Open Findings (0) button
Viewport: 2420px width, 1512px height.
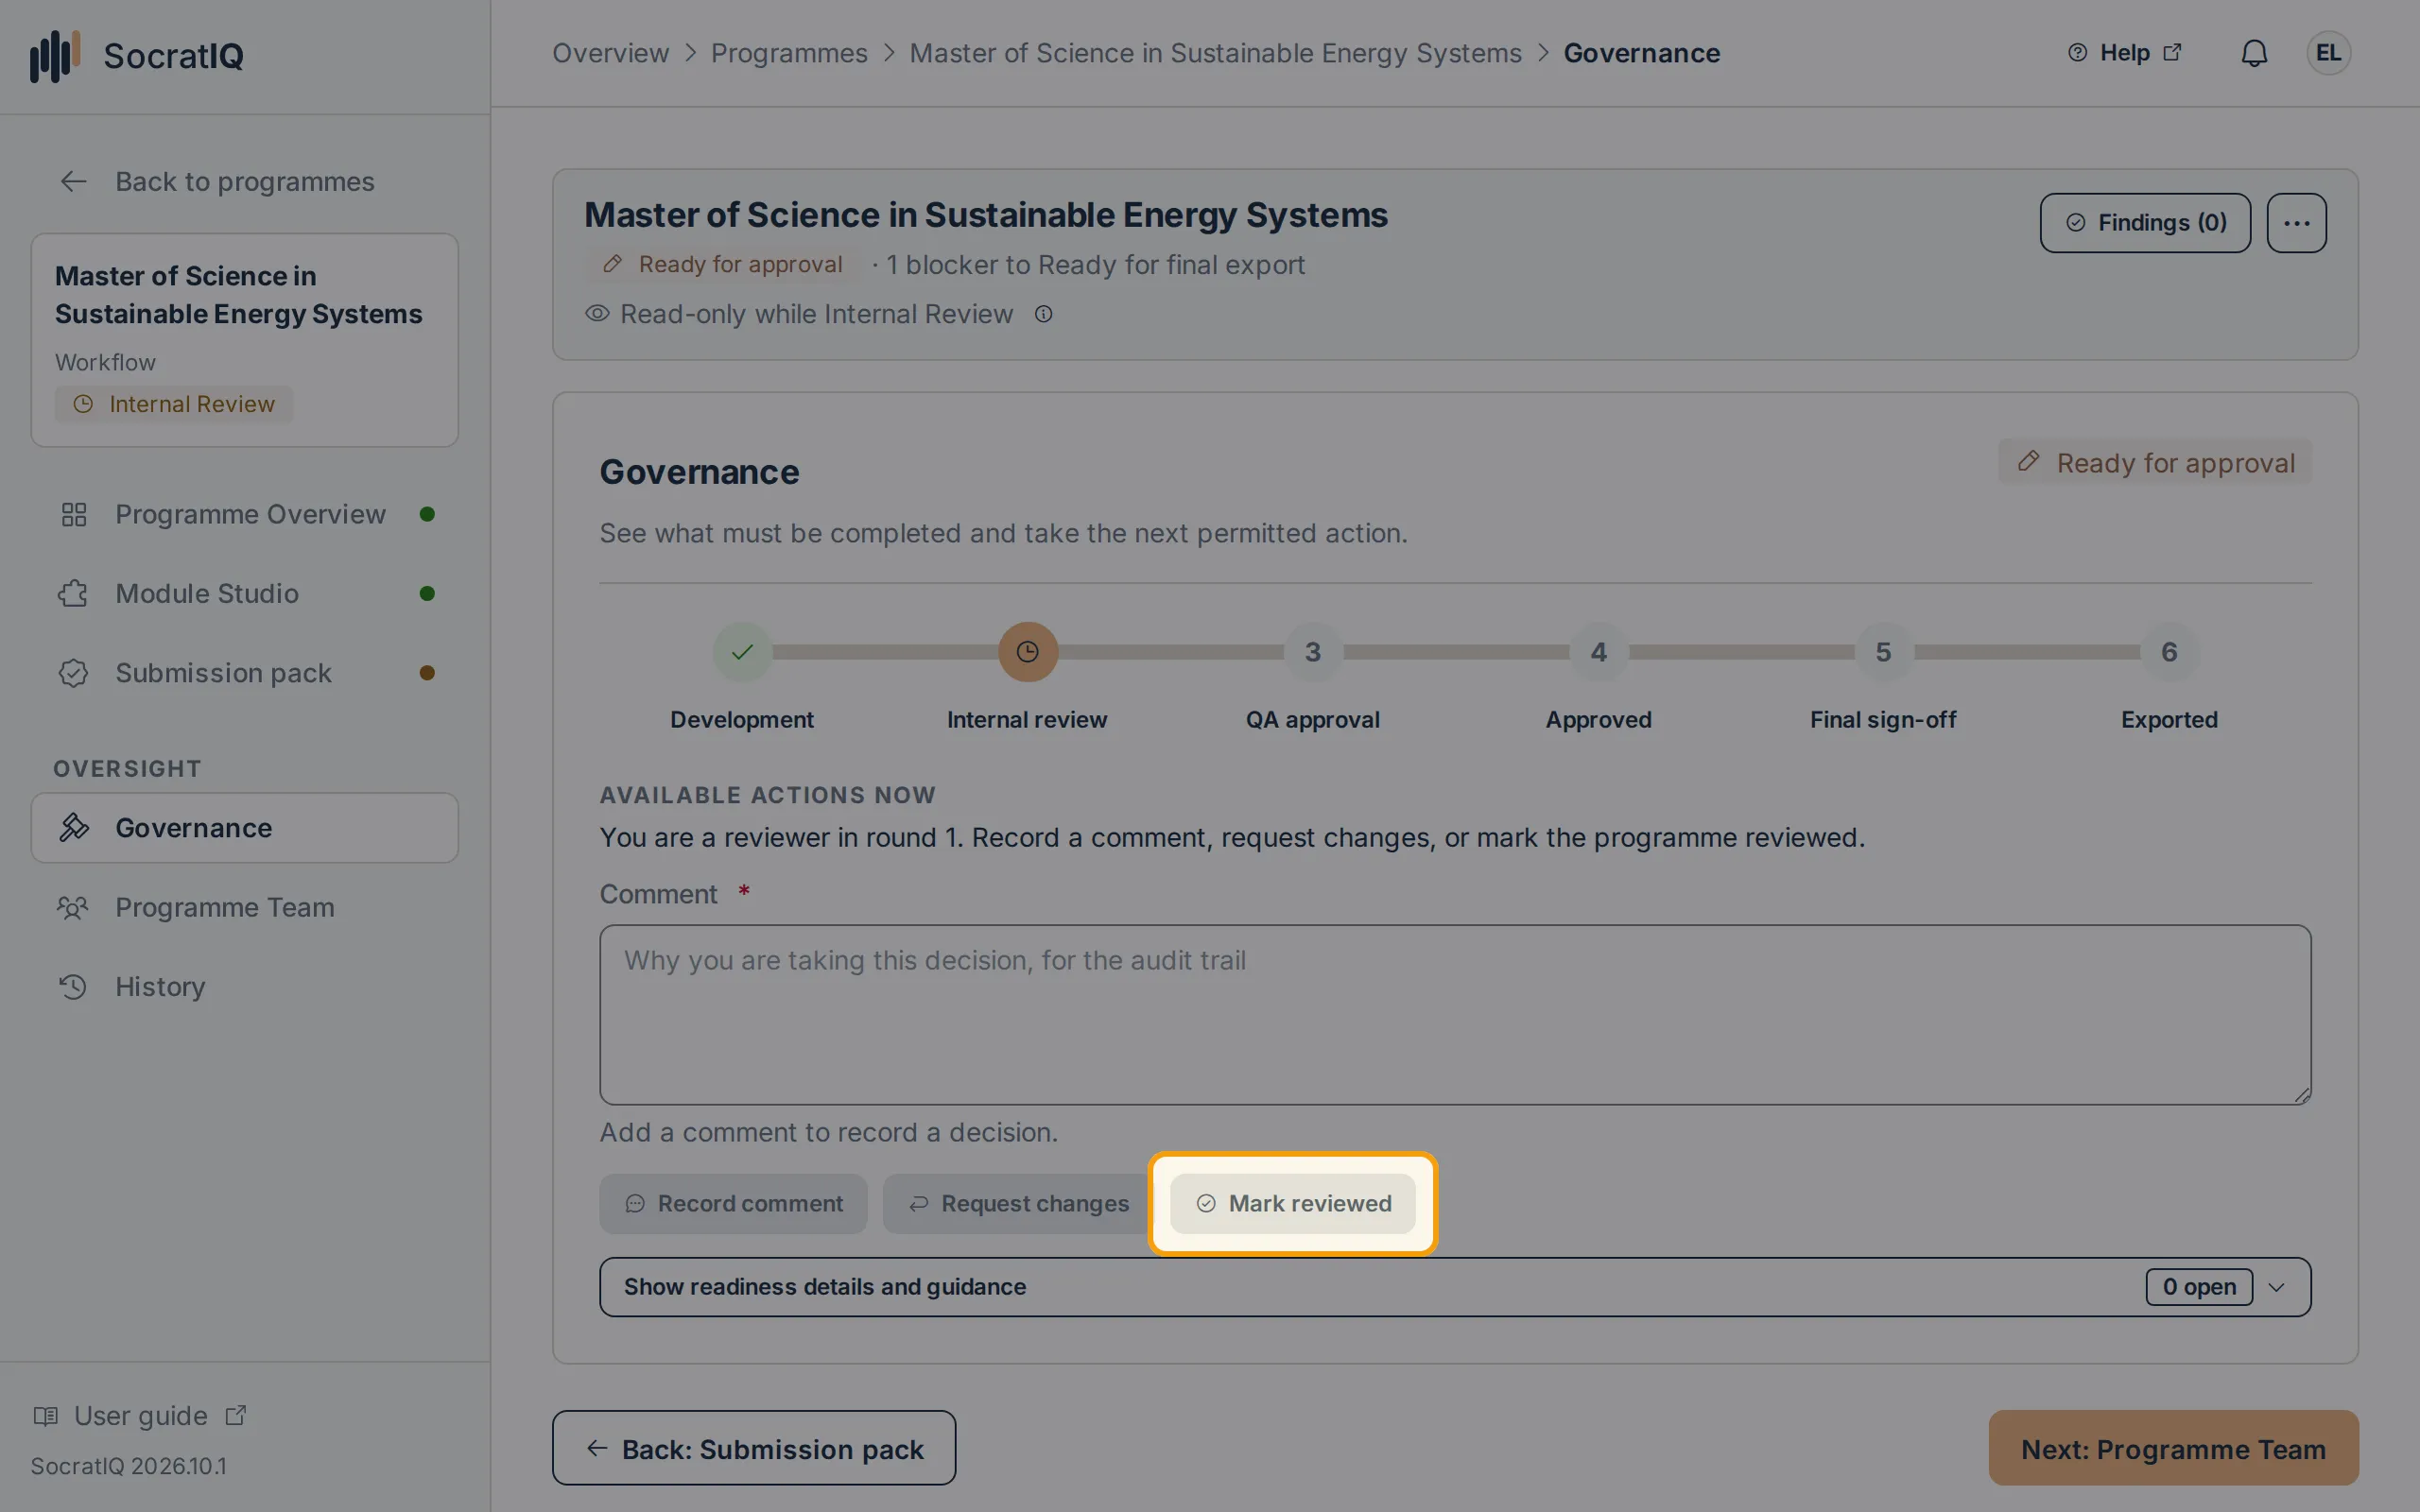pyautogui.click(x=2145, y=223)
